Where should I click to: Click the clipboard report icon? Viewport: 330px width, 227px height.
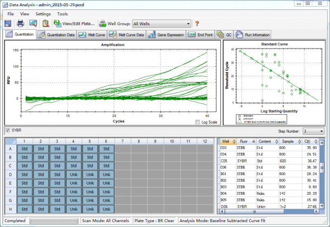(x=46, y=23)
